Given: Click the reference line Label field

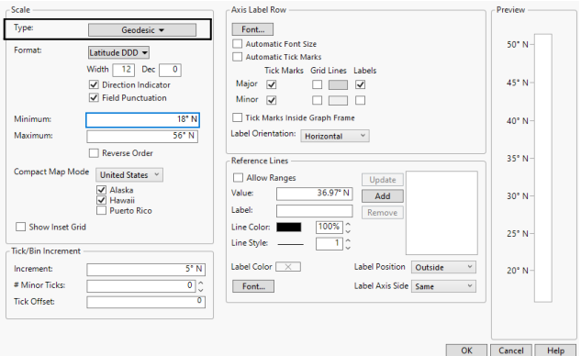Looking at the screenshot, I should (x=314, y=211).
